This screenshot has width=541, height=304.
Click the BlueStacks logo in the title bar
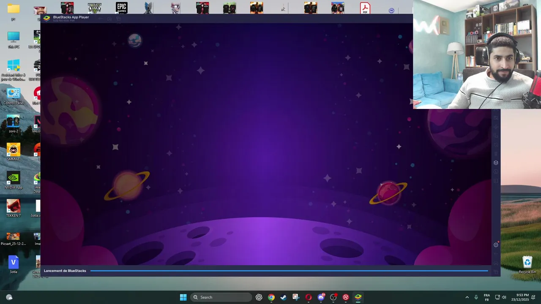click(46, 18)
